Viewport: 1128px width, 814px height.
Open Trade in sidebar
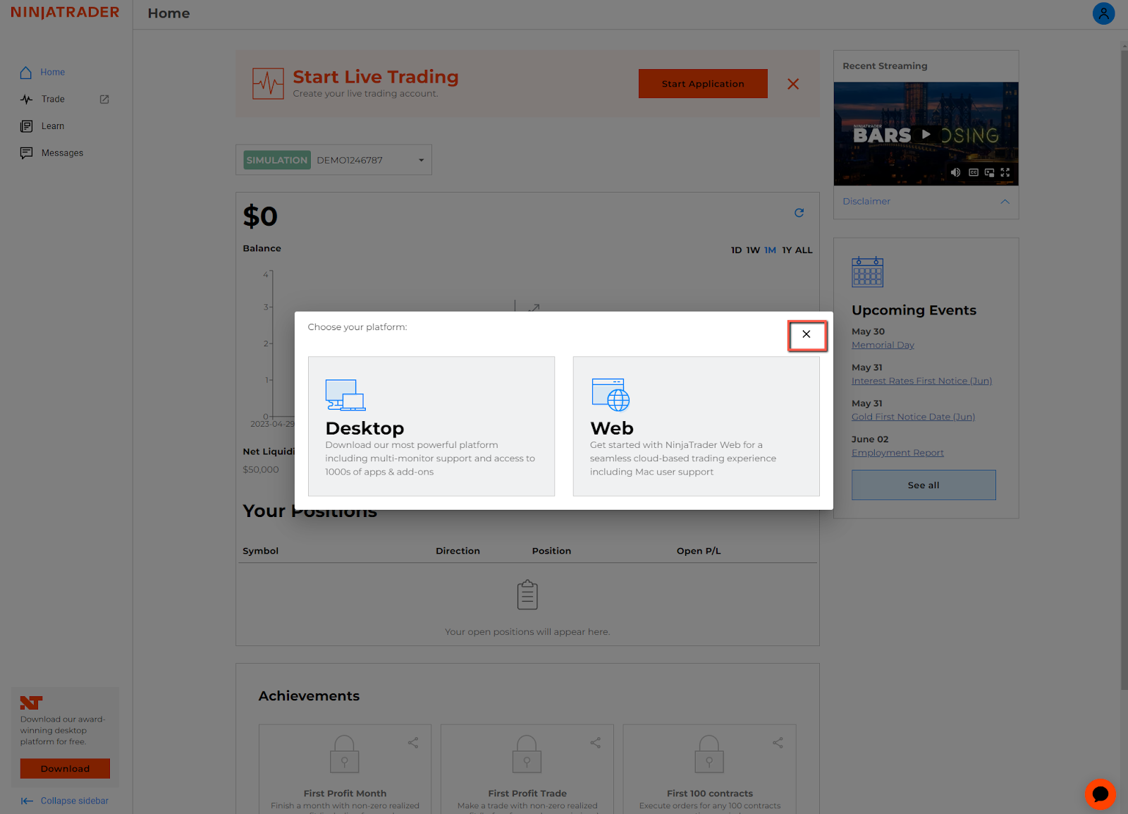pos(53,99)
